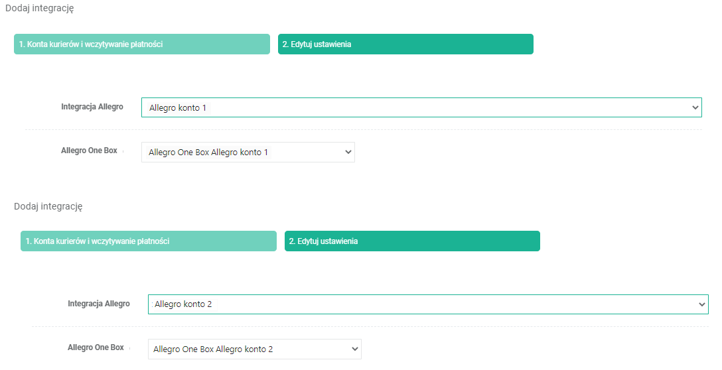The height and width of the screenshot is (370, 722).
Task: Click the "Allegro One Box" label for konto 1
Action: [89, 151]
